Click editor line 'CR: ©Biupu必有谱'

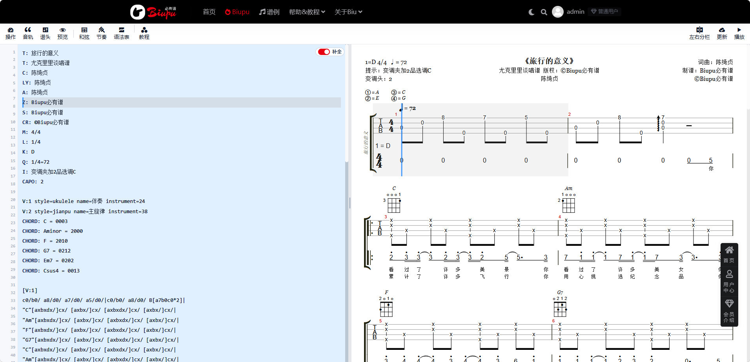(46, 122)
